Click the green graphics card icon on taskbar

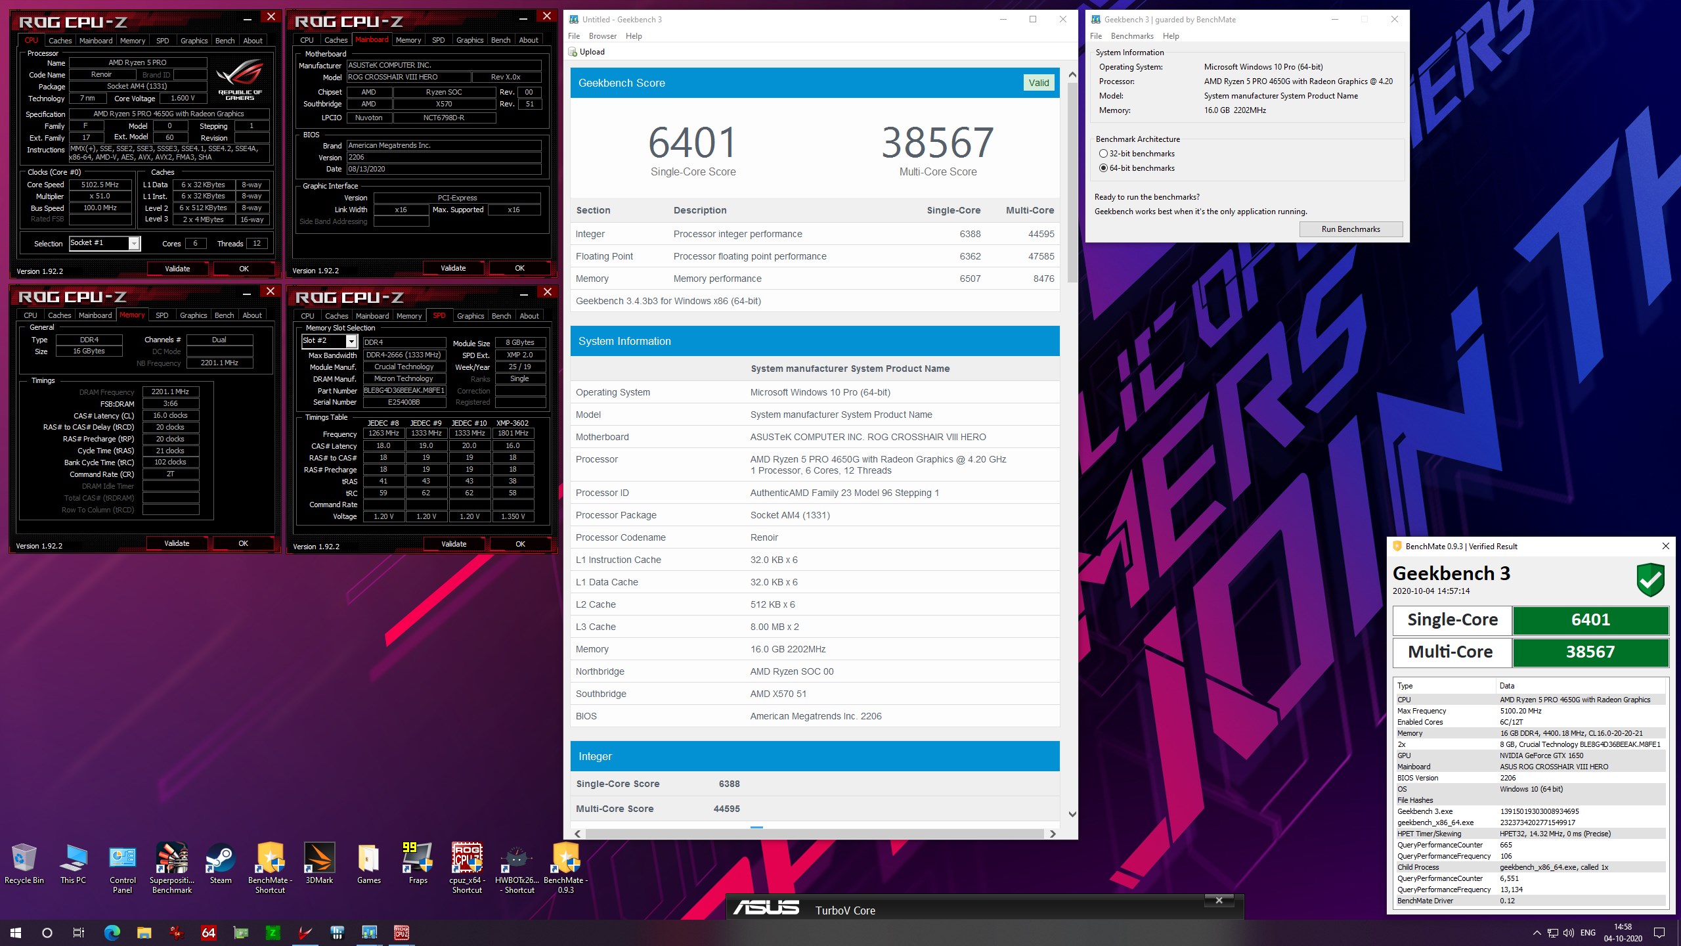point(241,932)
